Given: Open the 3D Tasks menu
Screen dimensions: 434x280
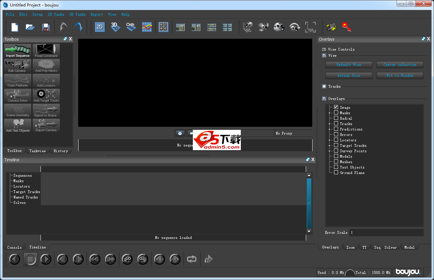Looking at the screenshot, I should (77, 14).
